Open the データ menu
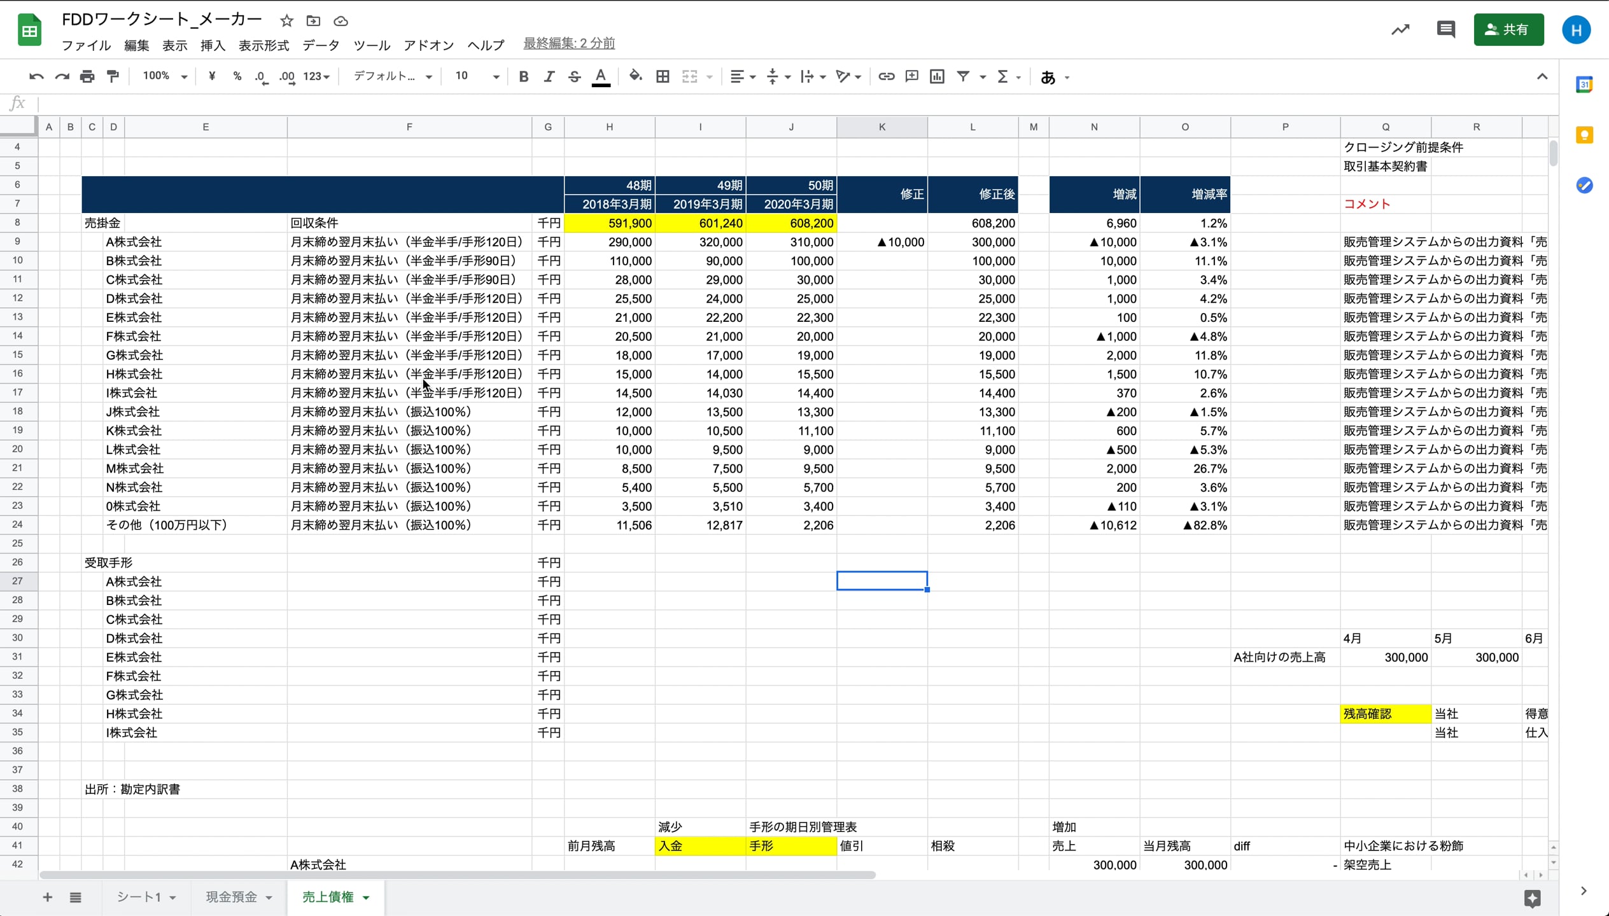 (x=321, y=45)
